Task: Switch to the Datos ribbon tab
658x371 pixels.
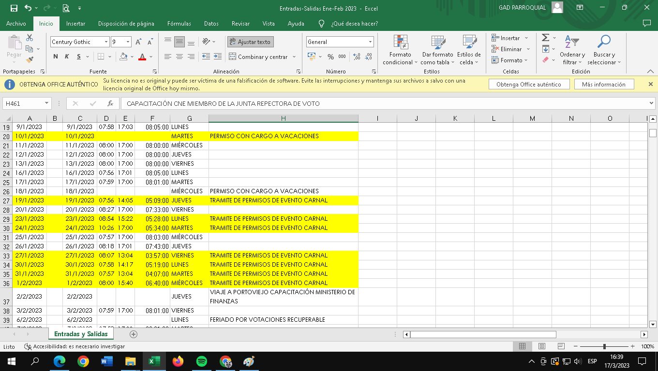Action: pos(211,24)
